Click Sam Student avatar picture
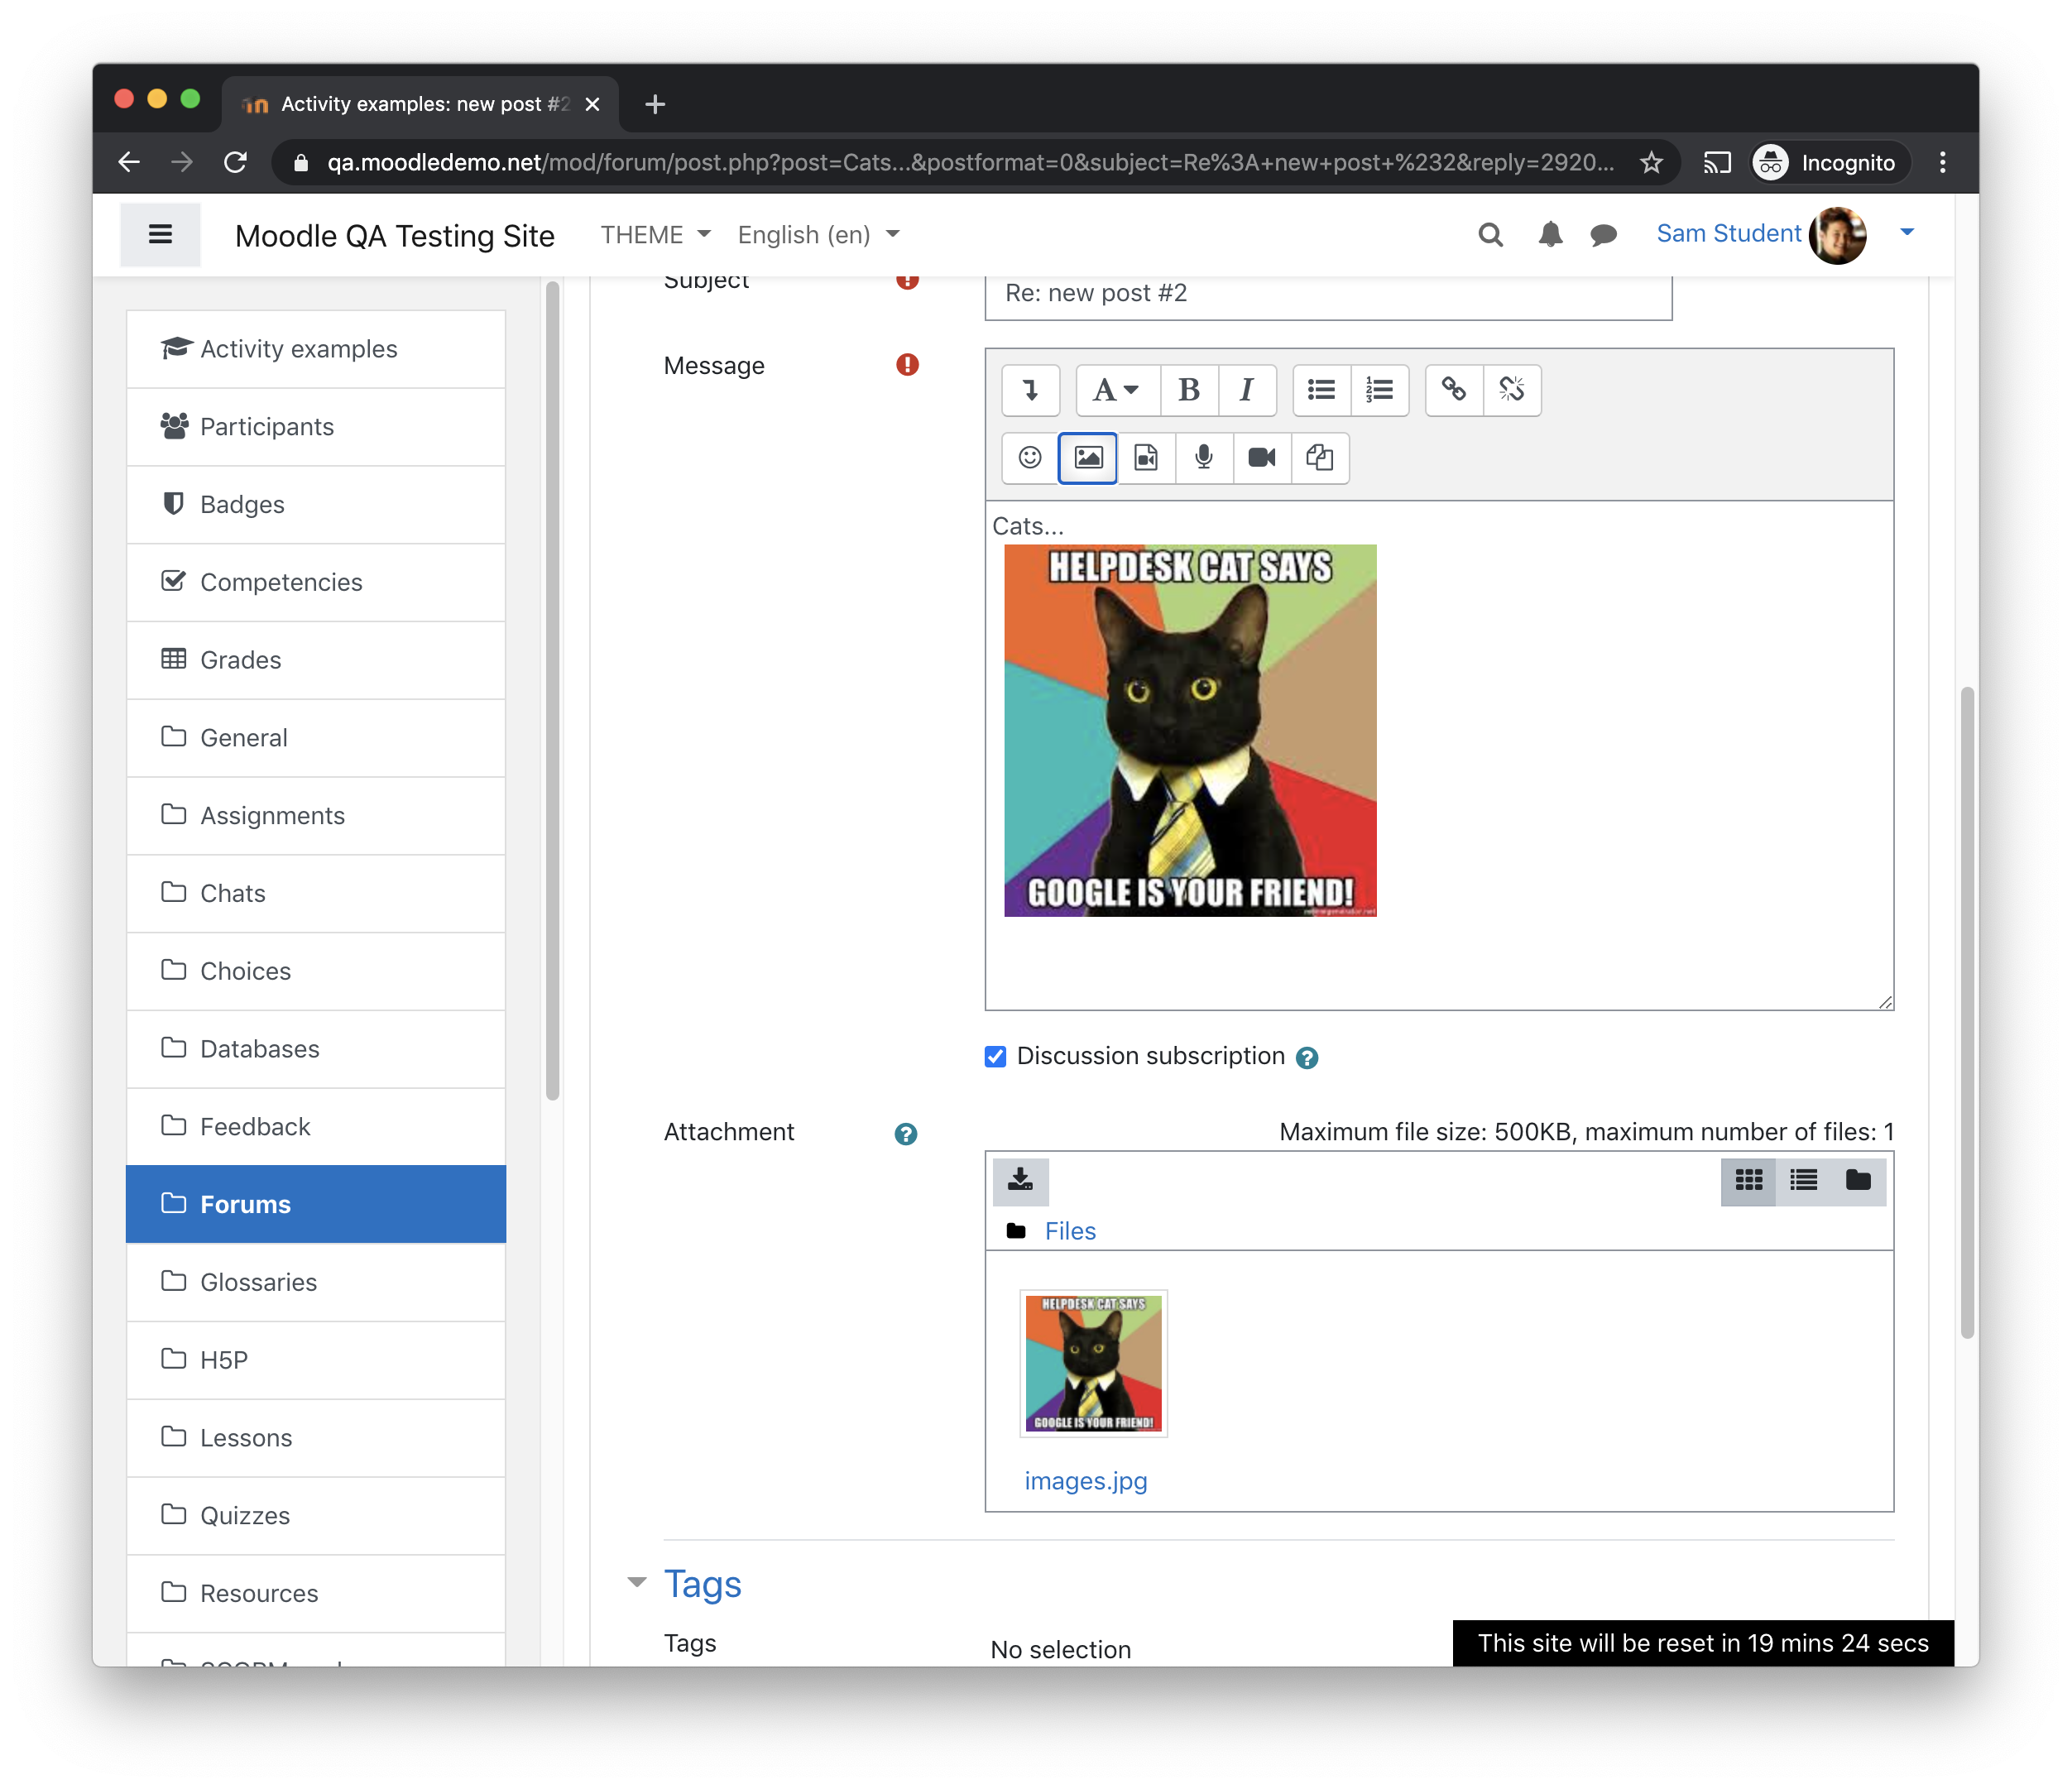2072x1789 pixels. pyautogui.click(x=1838, y=235)
